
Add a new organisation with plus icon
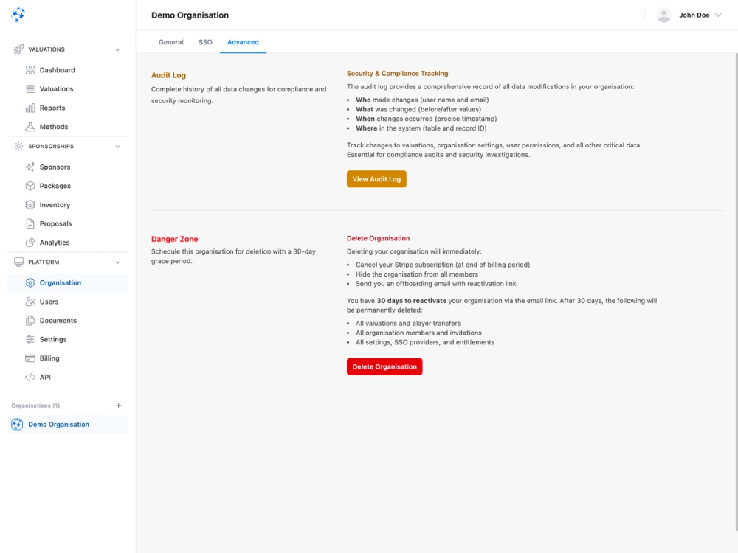tap(119, 406)
